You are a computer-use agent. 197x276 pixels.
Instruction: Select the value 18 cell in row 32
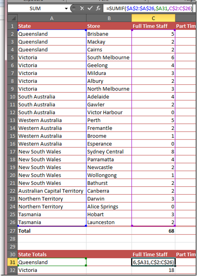[153, 270]
